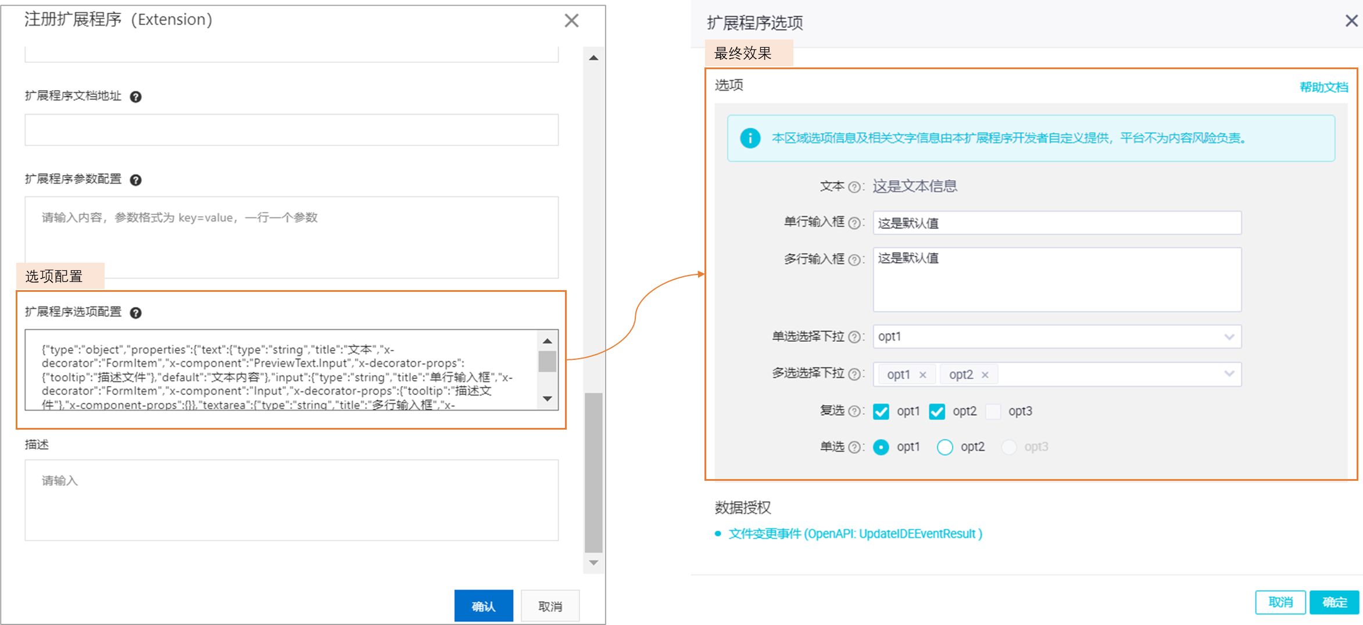Screen dimensions: 1363x625
Task: Click the tooltip icon next to 多行输入框
Action: 854,260
